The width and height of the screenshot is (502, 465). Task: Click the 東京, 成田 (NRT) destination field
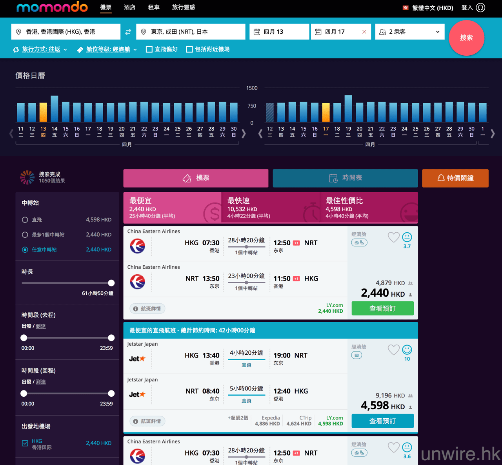click(191, 32)
